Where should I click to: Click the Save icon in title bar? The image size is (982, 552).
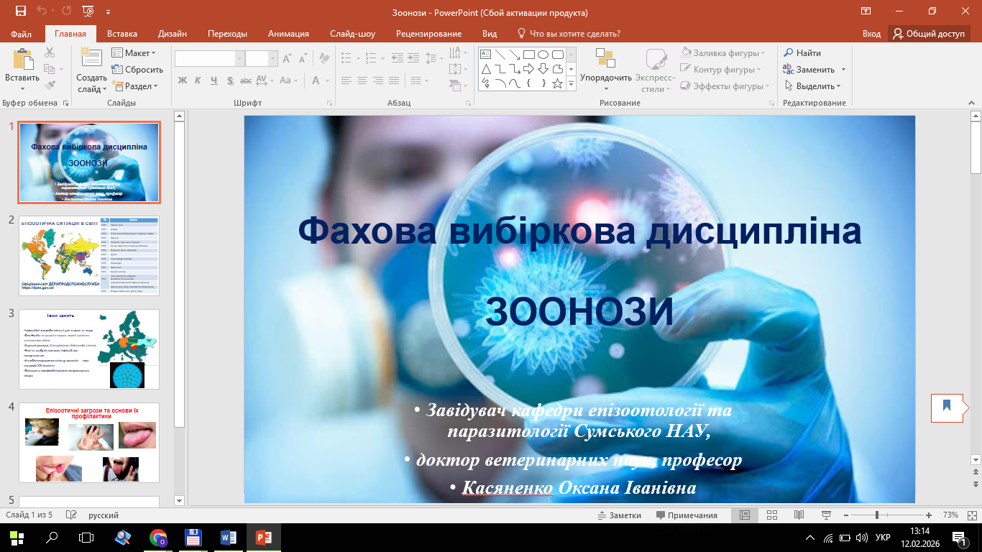pyautogui.click(x=20, y=11)
